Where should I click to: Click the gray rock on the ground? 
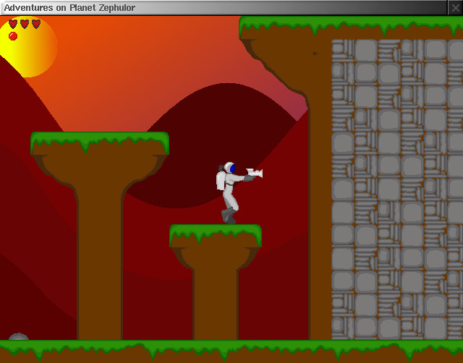(x=18, y=337)
